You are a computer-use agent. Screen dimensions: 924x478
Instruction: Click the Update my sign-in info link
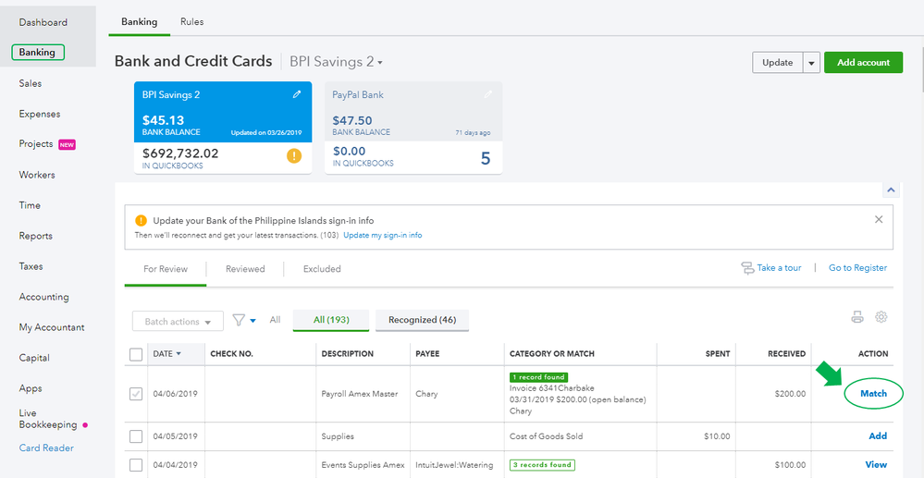(382, 235)
